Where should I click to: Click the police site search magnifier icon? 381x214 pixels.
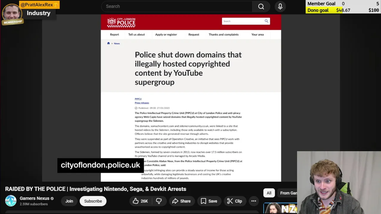coord(266,21)
